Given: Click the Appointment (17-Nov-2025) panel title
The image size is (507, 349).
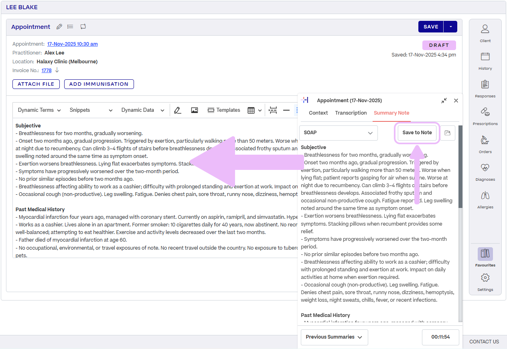Looking at the screenshot, I should click(x=349, y=101).
